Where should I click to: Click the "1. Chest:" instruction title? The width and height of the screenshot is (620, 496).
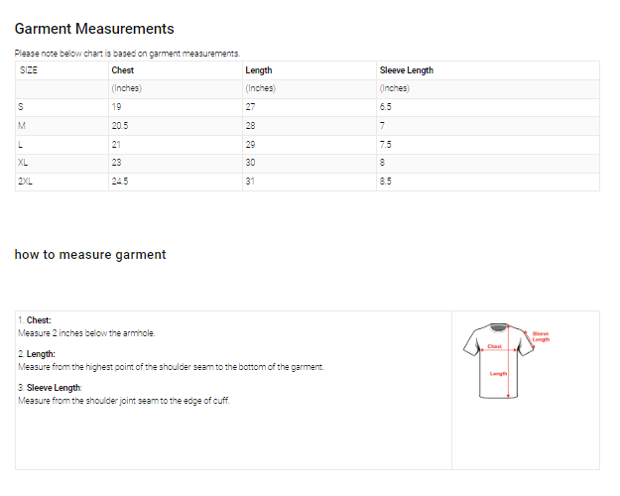coord(35,320)
